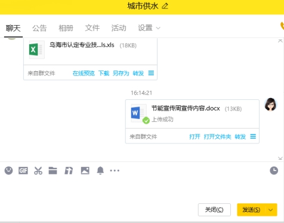Click the 关闭(C) button
This screenshot has height=223, width=284.
[x=214, y=210]
